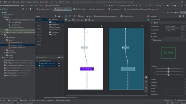This screenshot has width=186, height=104.
Task: Search the Palette with magnifier icon
Action: 56,16
